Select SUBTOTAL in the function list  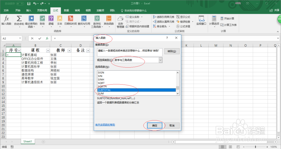point(137,90)
